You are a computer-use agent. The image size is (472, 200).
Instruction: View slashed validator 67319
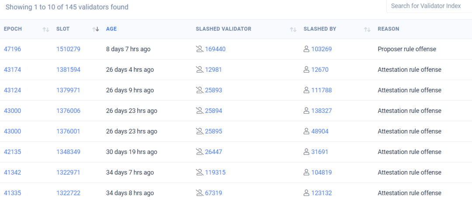213,193
